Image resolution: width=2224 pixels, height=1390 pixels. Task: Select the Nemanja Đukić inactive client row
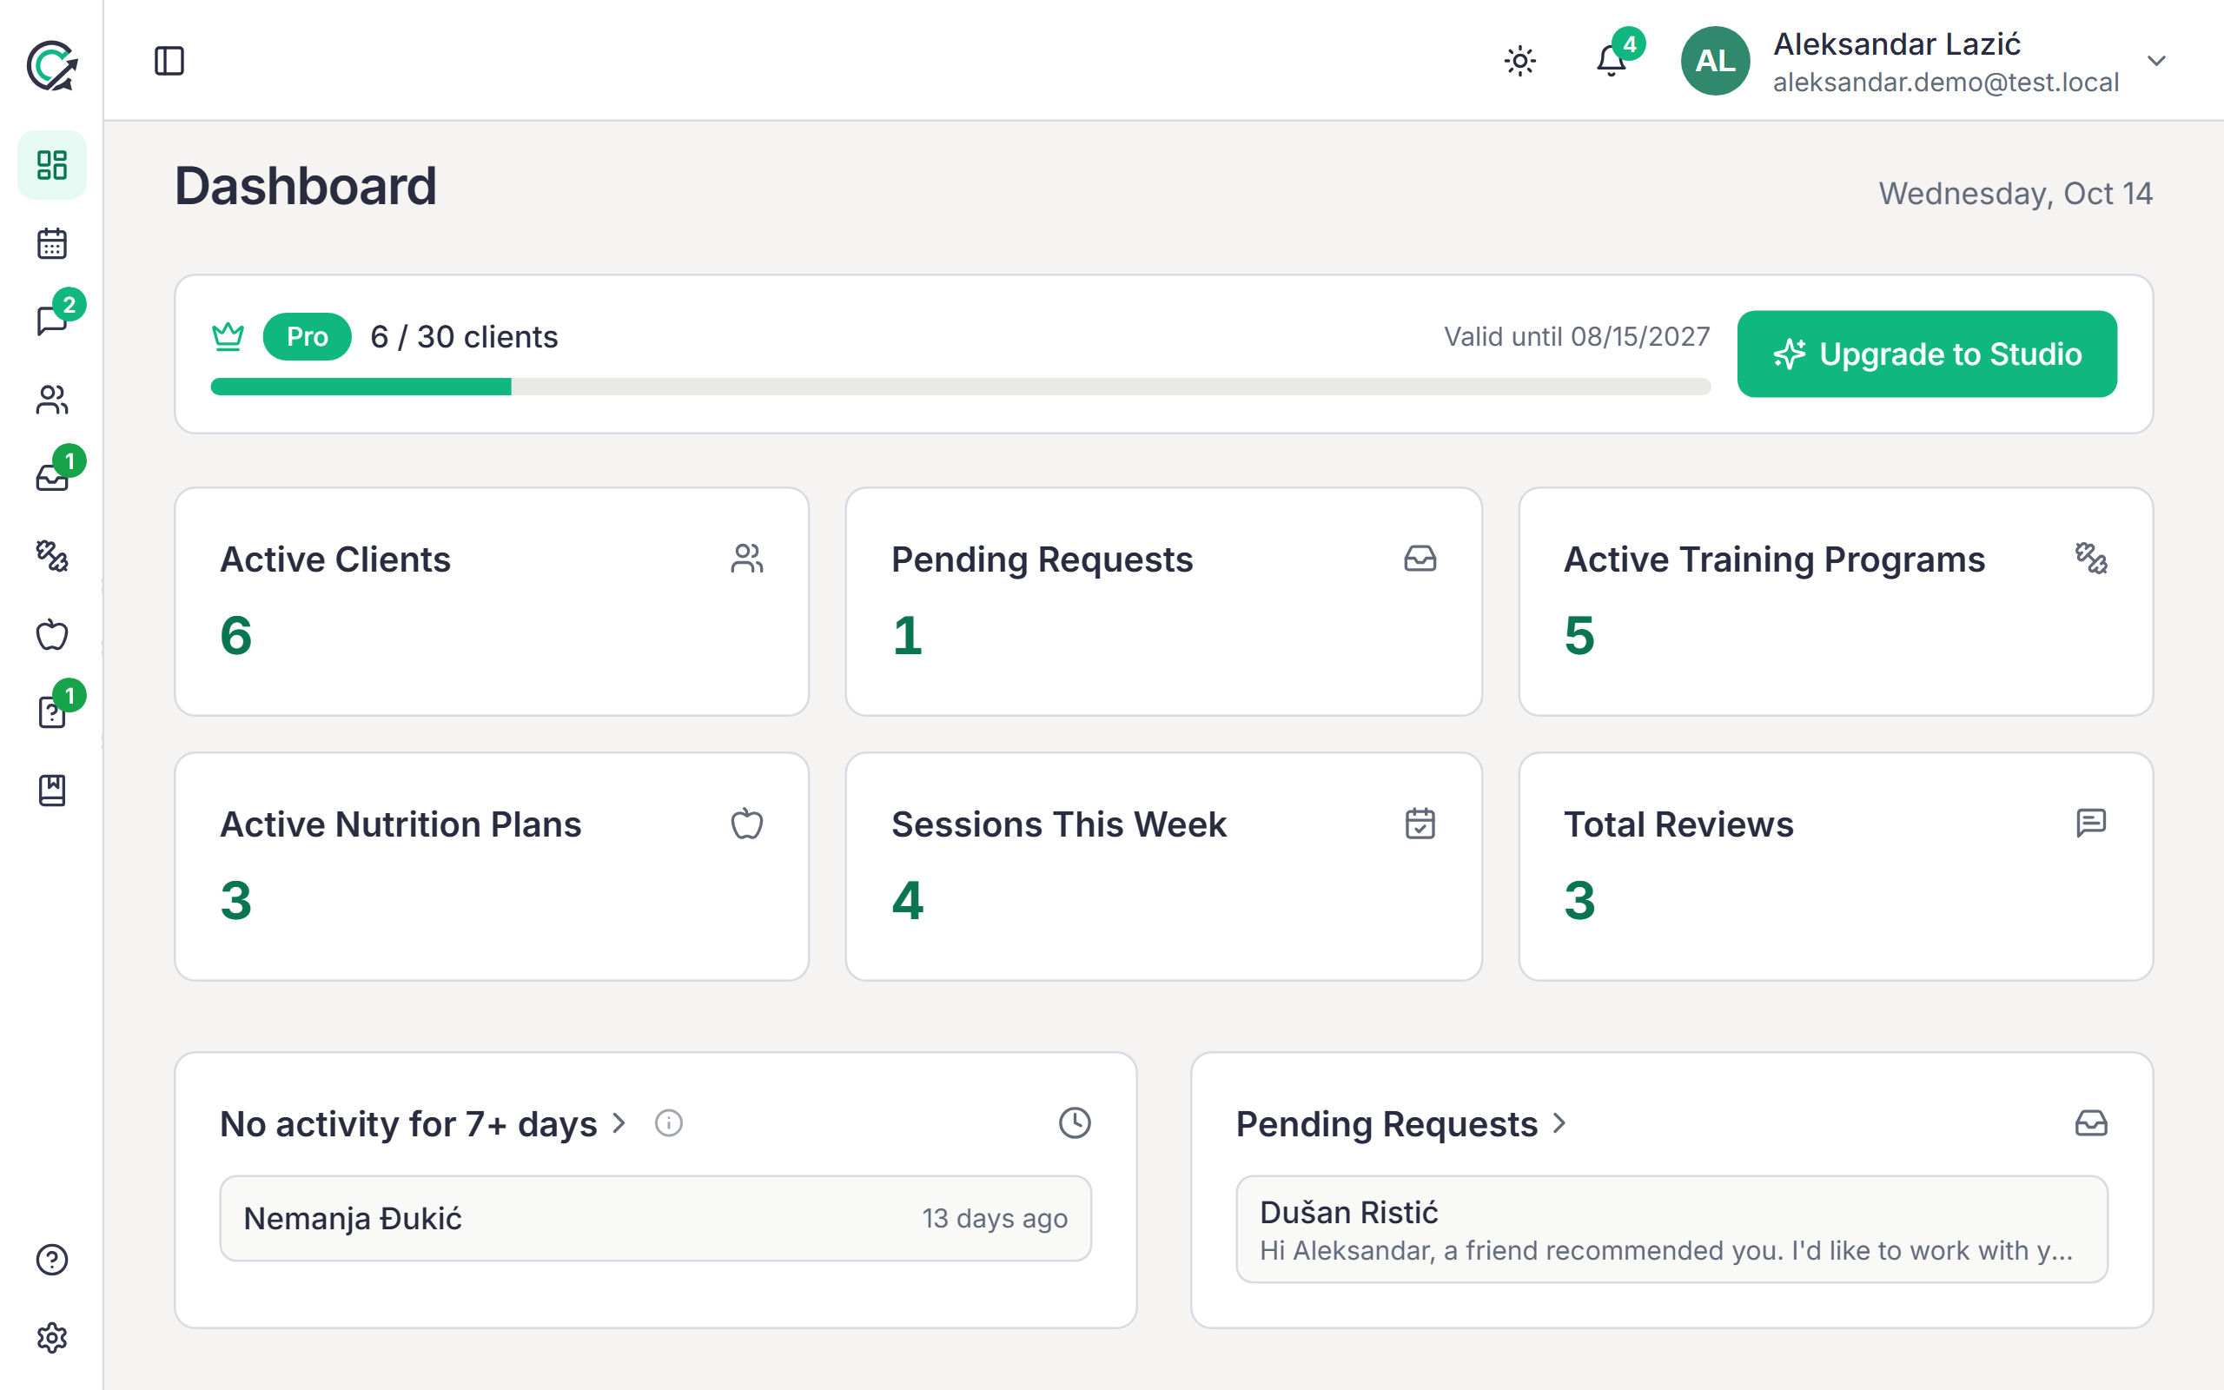[x=655, y=1218]
